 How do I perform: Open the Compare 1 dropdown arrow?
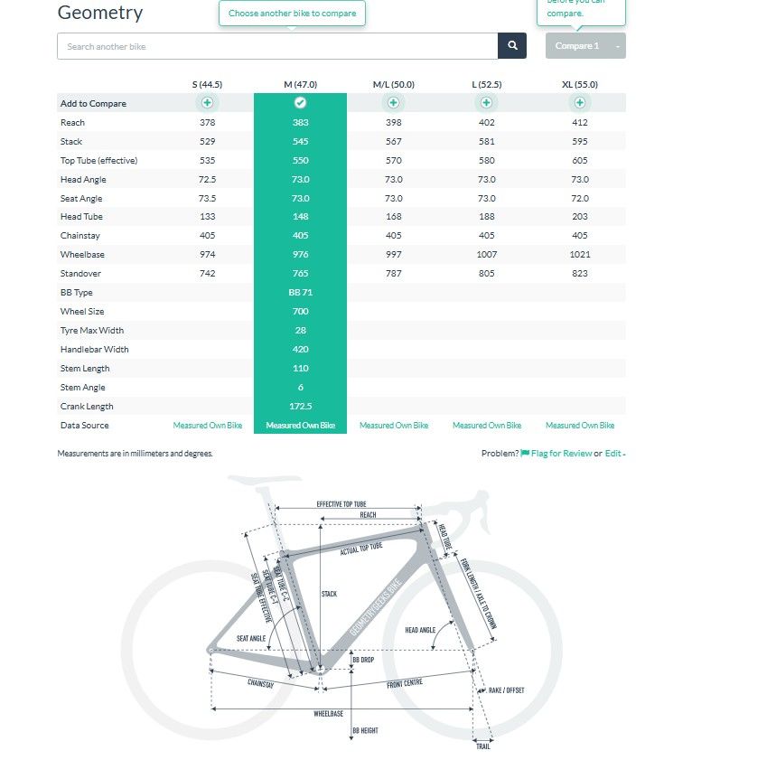618,46
